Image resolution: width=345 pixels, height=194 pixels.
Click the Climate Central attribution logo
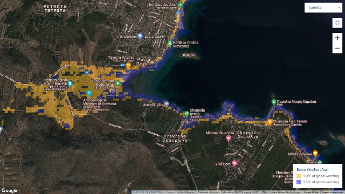click(x=148, y=192)
